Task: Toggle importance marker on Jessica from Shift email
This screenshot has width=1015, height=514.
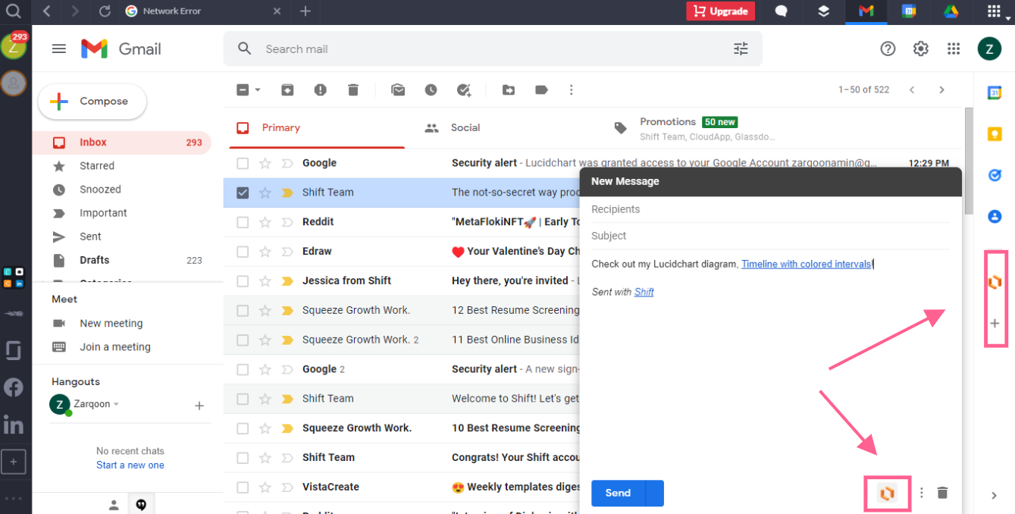Action: [287, 281]
